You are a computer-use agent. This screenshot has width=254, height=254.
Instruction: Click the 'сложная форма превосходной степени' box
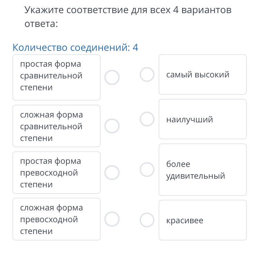(x=57, y=219)
